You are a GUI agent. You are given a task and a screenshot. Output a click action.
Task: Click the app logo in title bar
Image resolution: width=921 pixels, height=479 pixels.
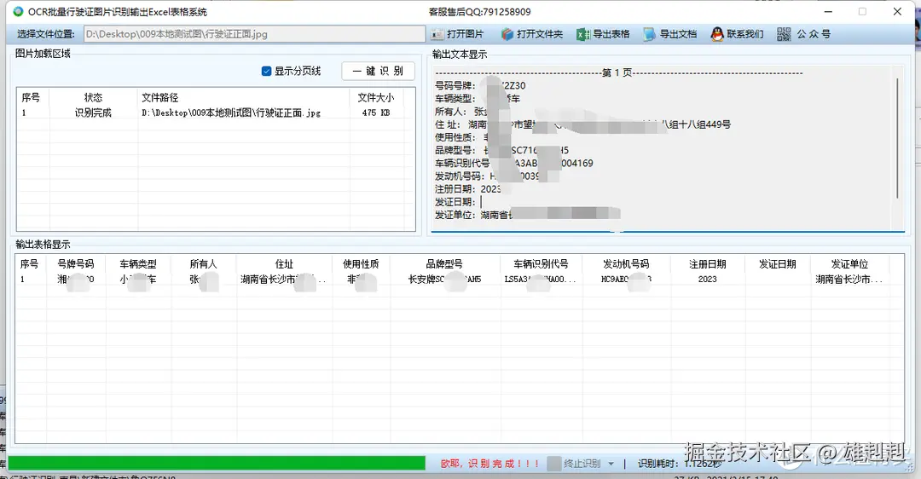click(x=18, y=12)
